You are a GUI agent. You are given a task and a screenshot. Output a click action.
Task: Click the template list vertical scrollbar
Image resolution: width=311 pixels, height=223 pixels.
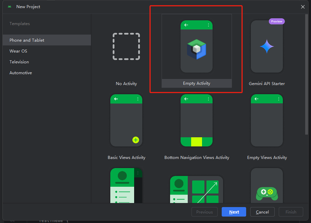[307, 74]
